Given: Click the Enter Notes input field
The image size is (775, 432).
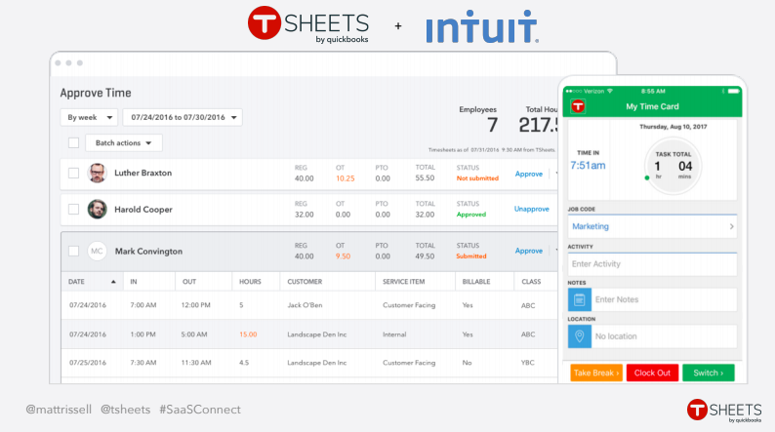Looking at the screenshot, I should (664, 299).
